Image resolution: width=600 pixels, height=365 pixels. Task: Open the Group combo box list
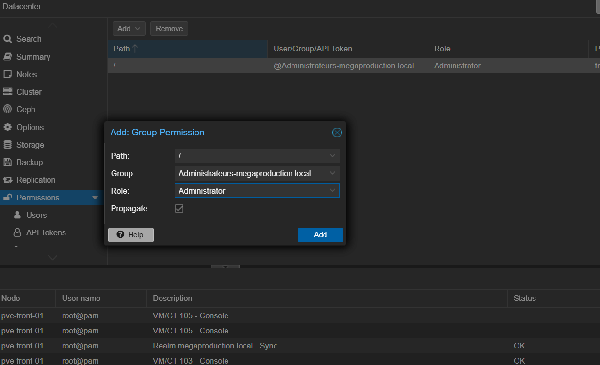pyautogui.click(x=332, y=173)
